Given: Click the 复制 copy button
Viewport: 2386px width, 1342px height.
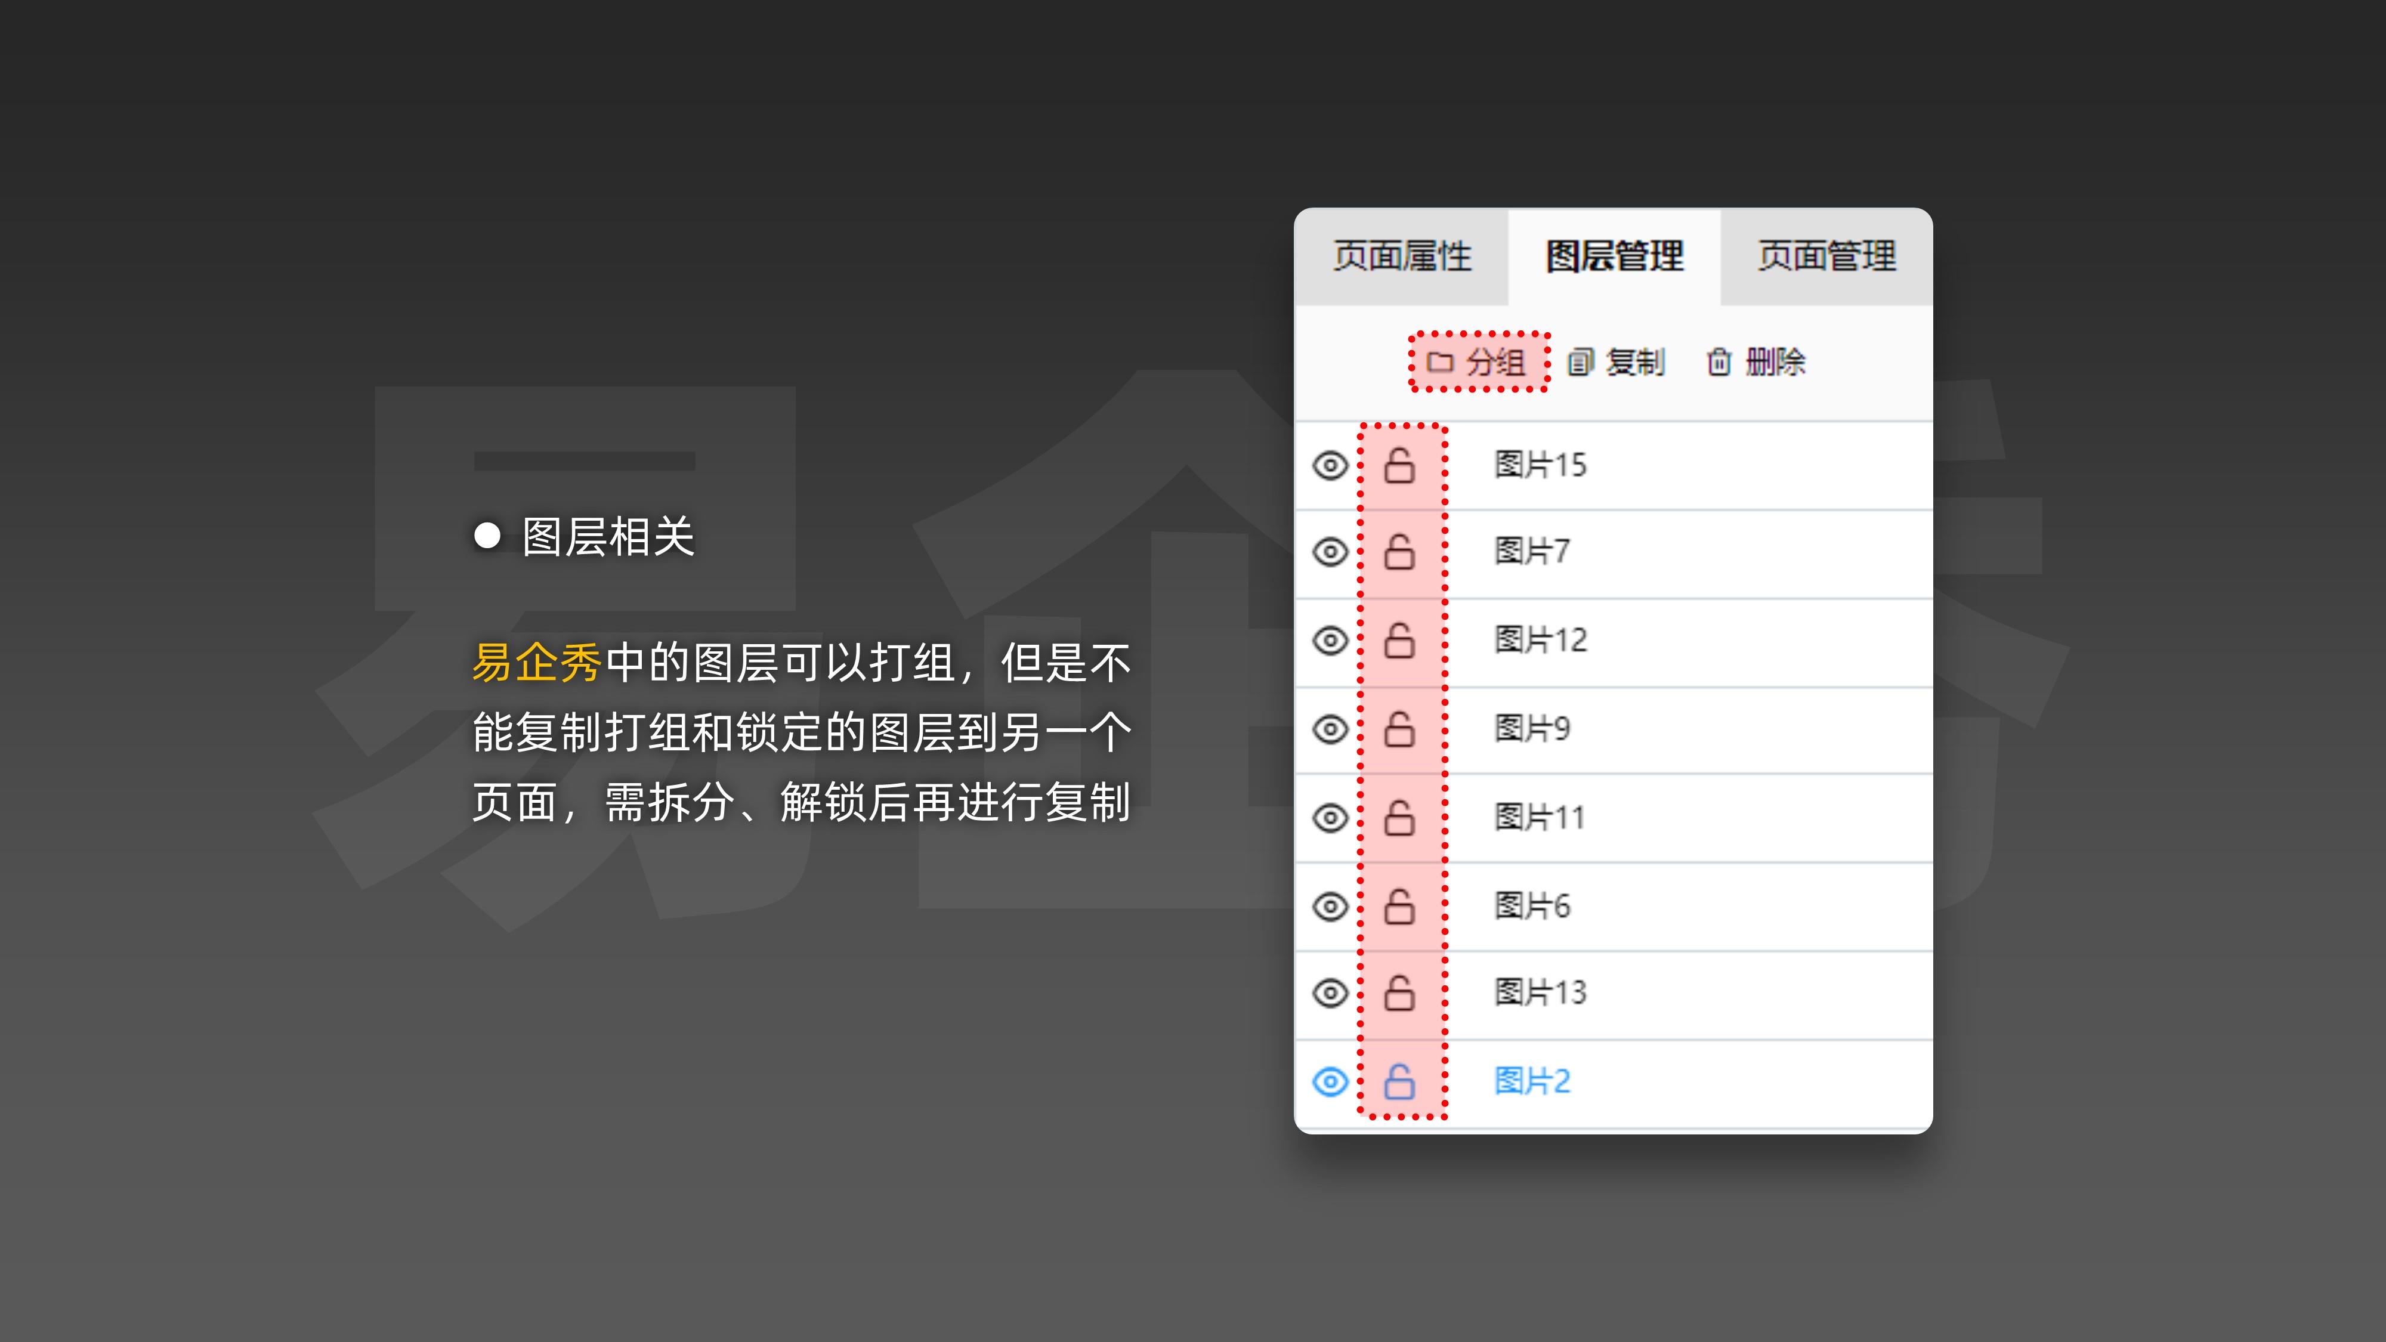Looking at the screenshot, I should pyautogui.click(x=1617, y=362).
